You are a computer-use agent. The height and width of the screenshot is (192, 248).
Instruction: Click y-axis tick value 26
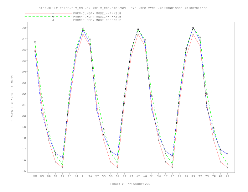tap(24, 50)
